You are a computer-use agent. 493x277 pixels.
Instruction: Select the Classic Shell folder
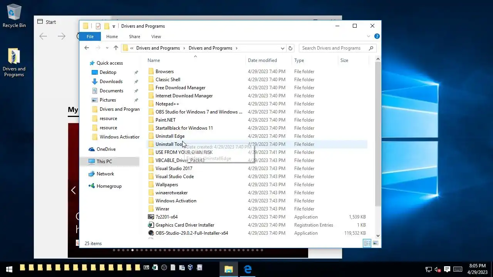point(168,80)
